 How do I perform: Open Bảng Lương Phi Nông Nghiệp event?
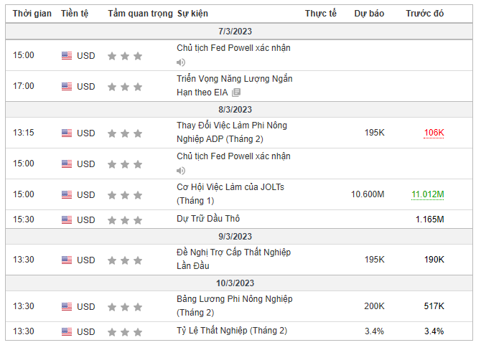point(235,306)
